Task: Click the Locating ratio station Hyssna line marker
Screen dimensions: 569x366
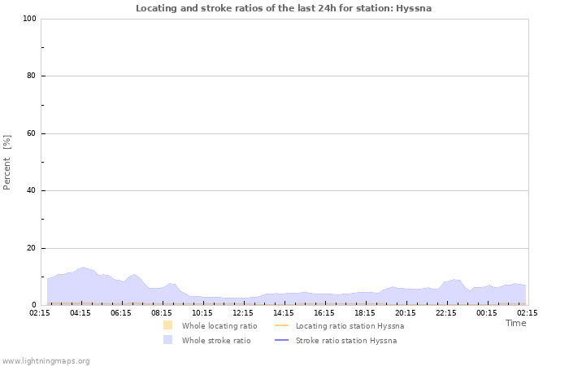Action: [x=281, y=325]
